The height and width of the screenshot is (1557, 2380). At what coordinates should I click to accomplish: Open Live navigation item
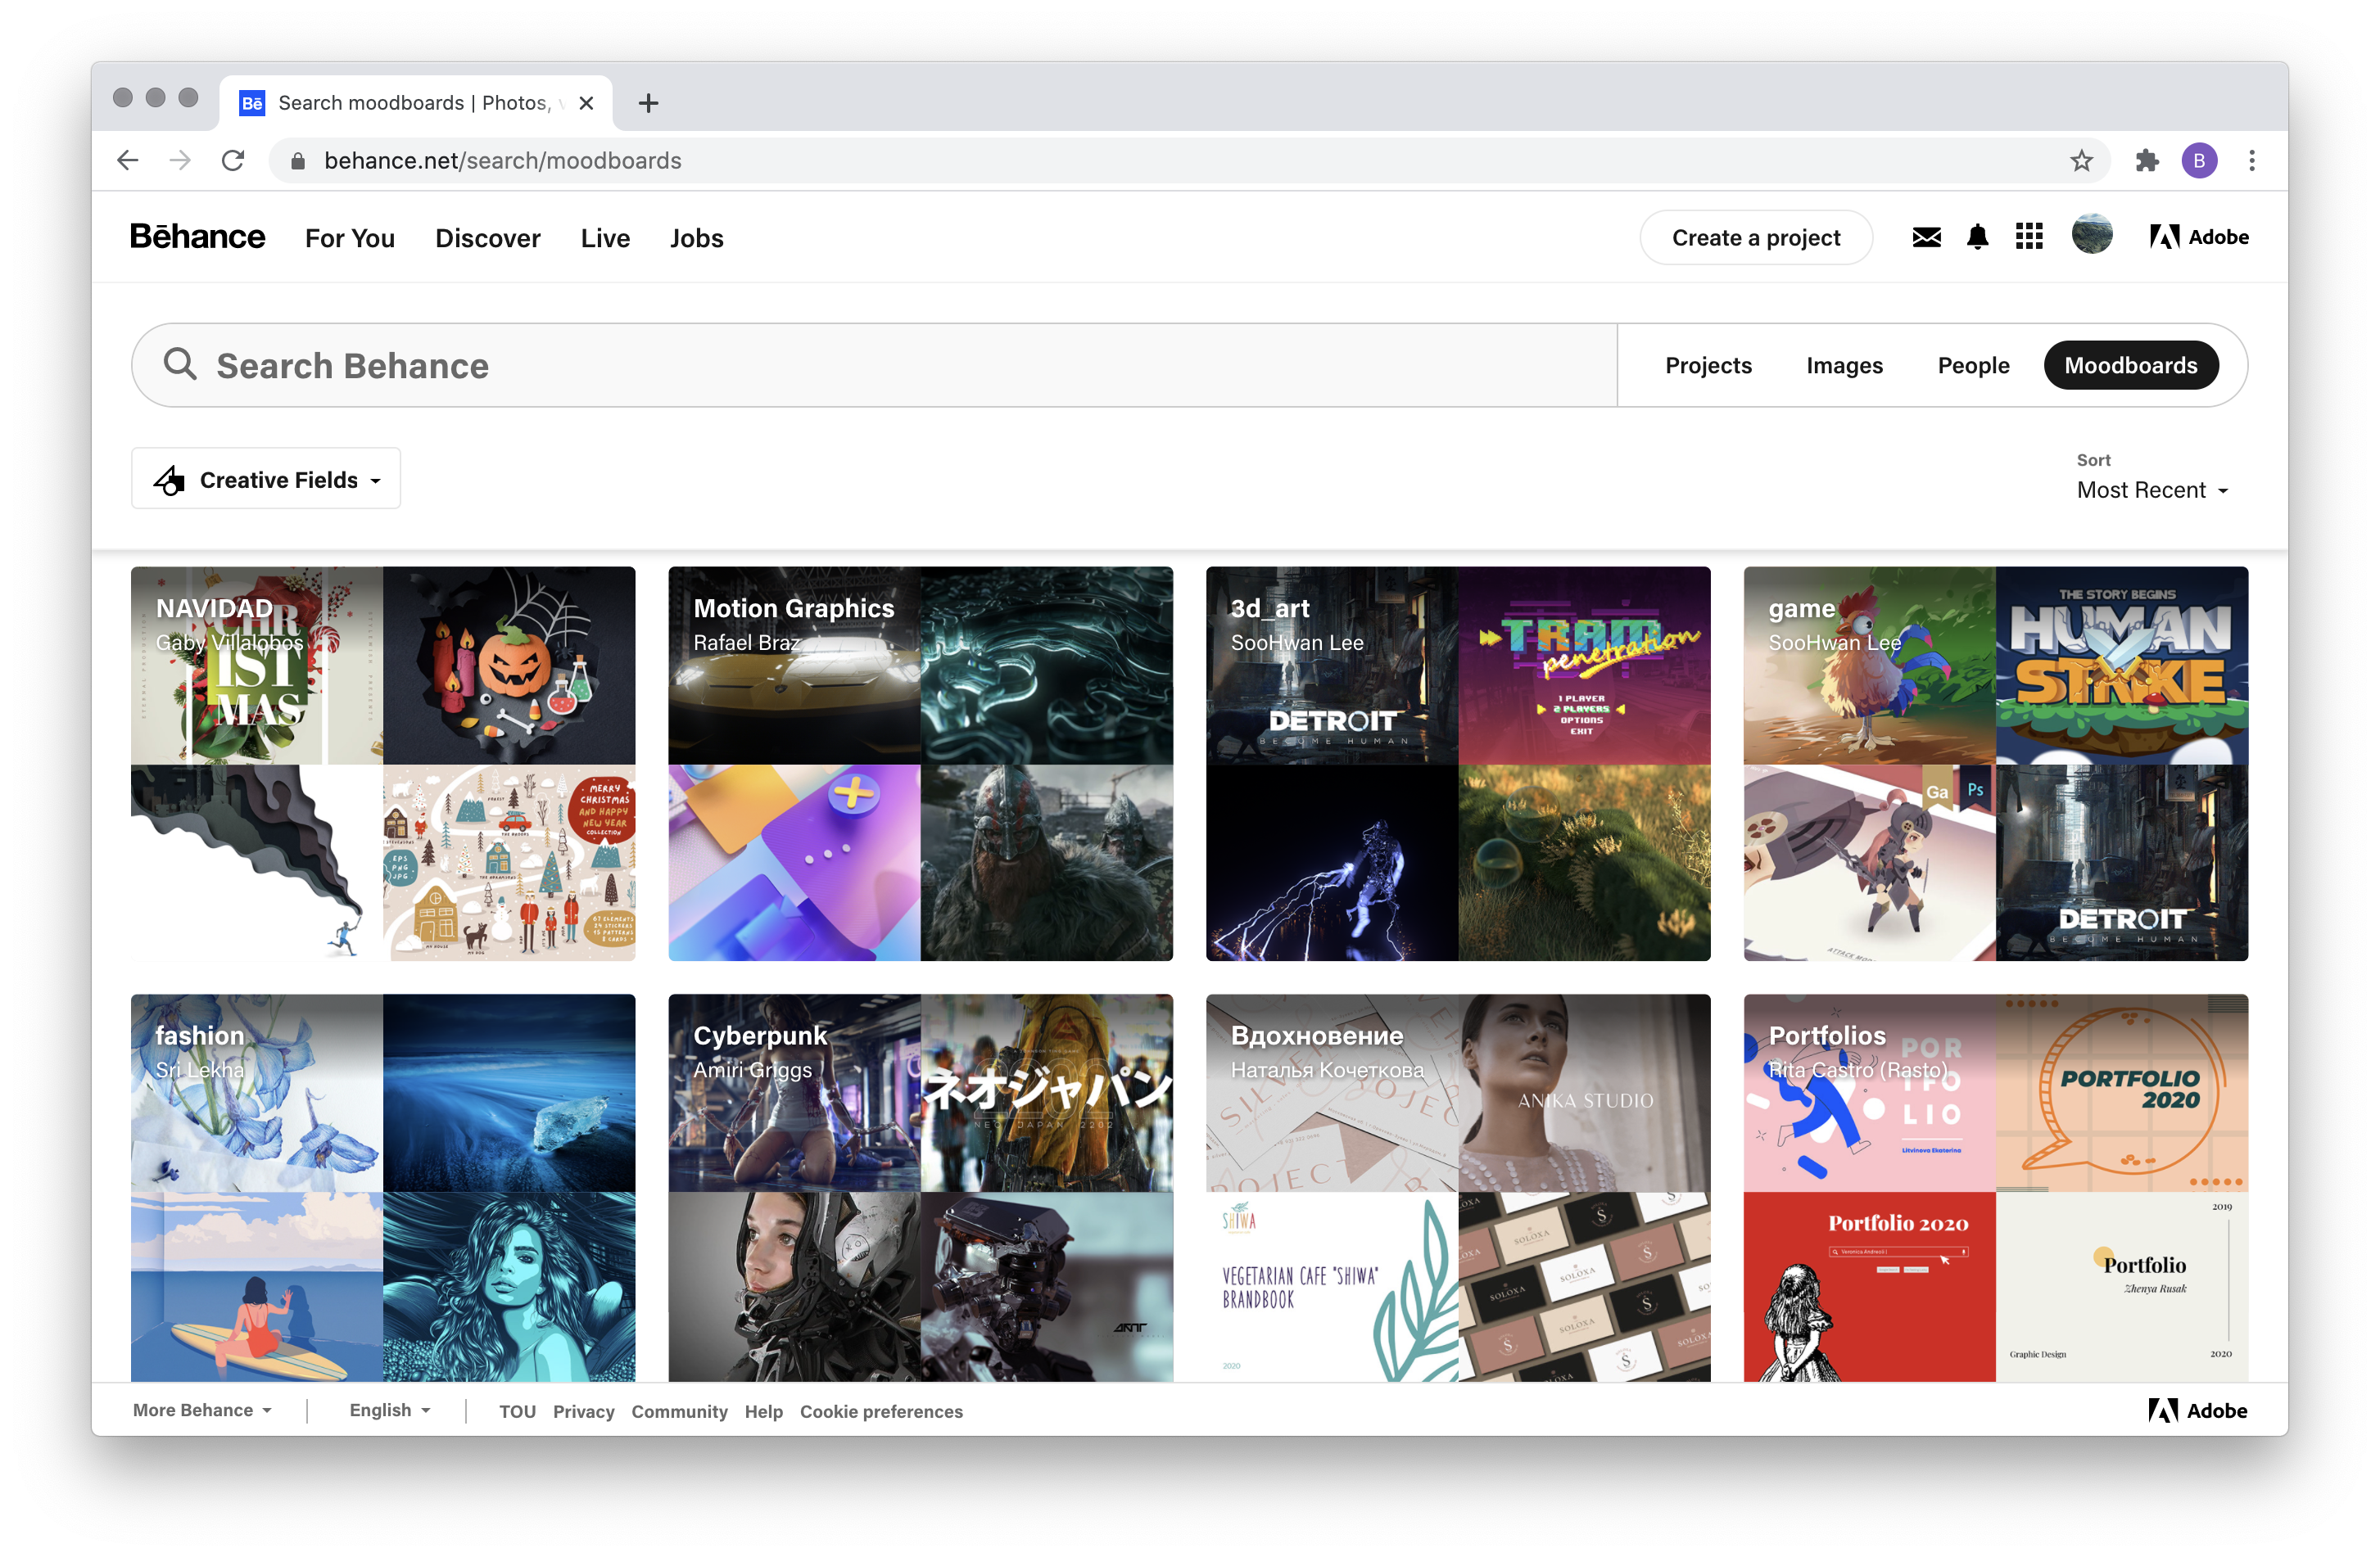coord(605,239)
